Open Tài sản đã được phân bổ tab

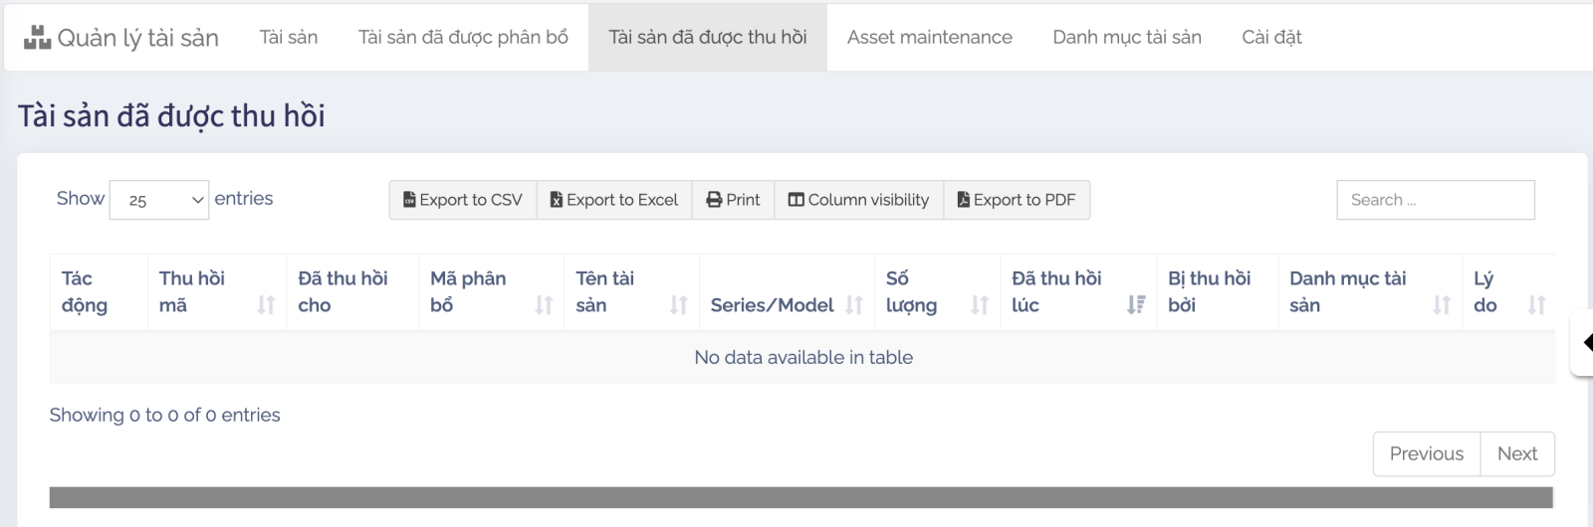point(463,37)
